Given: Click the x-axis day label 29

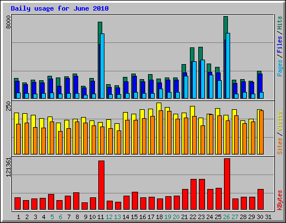Looking at the screenshot, I should pyautogui.click(x=251, y=217).
